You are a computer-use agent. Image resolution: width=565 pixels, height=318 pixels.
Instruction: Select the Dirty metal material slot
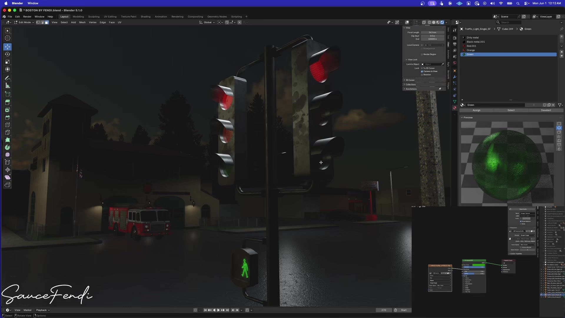(508, 38)
